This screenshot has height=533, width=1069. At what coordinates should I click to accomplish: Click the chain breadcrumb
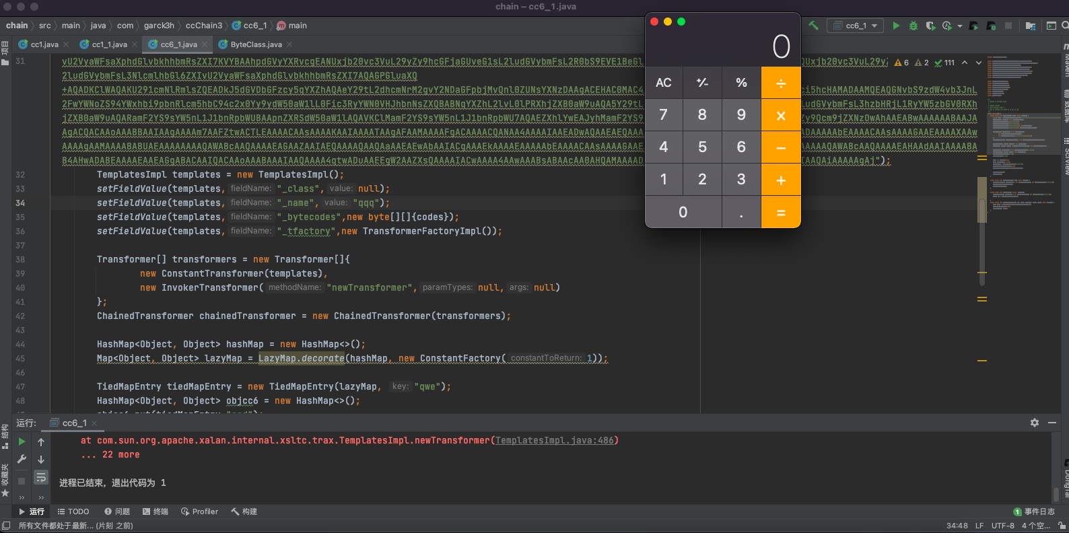point(17,26)
